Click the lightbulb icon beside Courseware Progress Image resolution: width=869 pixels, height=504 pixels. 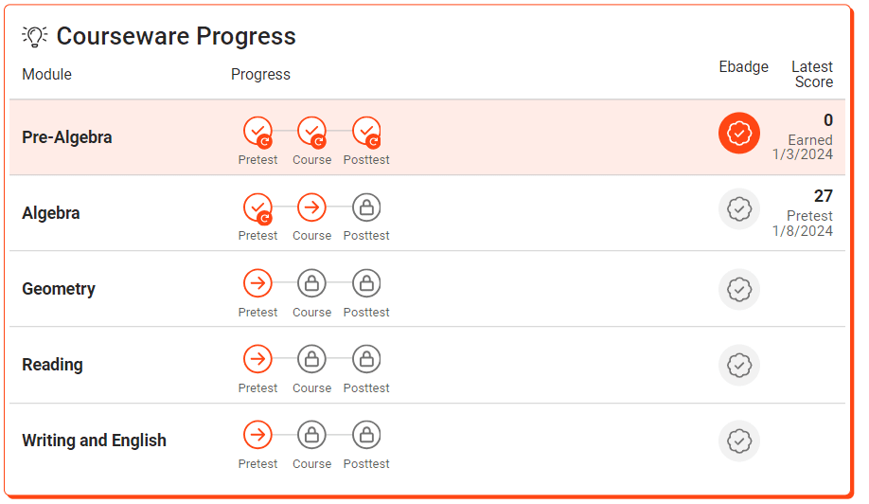click(x=34, y=37)
